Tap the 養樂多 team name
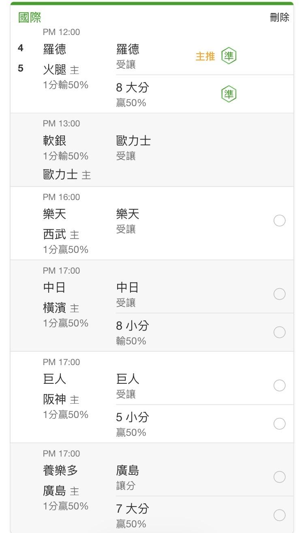 click(60, 471)
